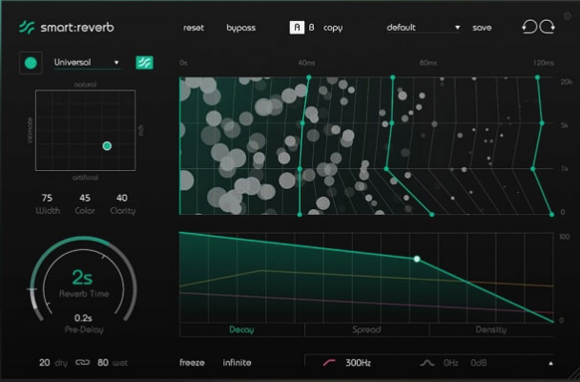
Task: Enable infinite reverb
Action: click(x=237, y=362)
